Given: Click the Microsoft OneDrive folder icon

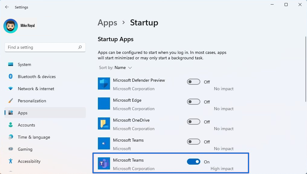Looking at the screenshot, I should coord(104,123).
